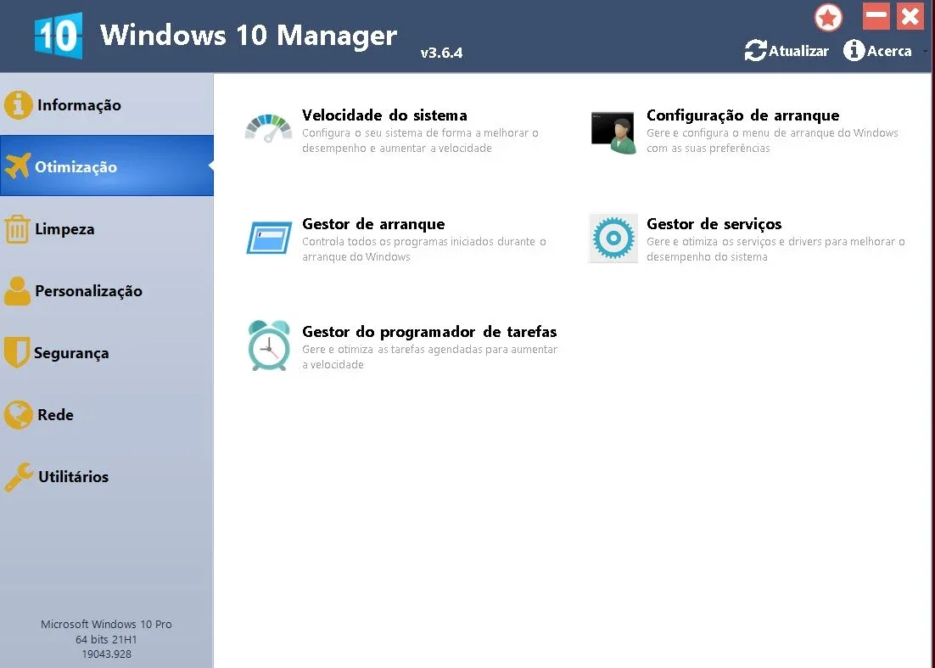Open the Configuração de arranque console icon

[613, 132]
